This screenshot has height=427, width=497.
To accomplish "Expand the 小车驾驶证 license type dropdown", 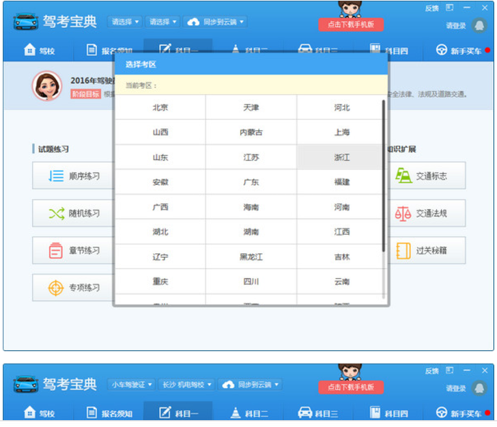I will click(x=132, y=385).
